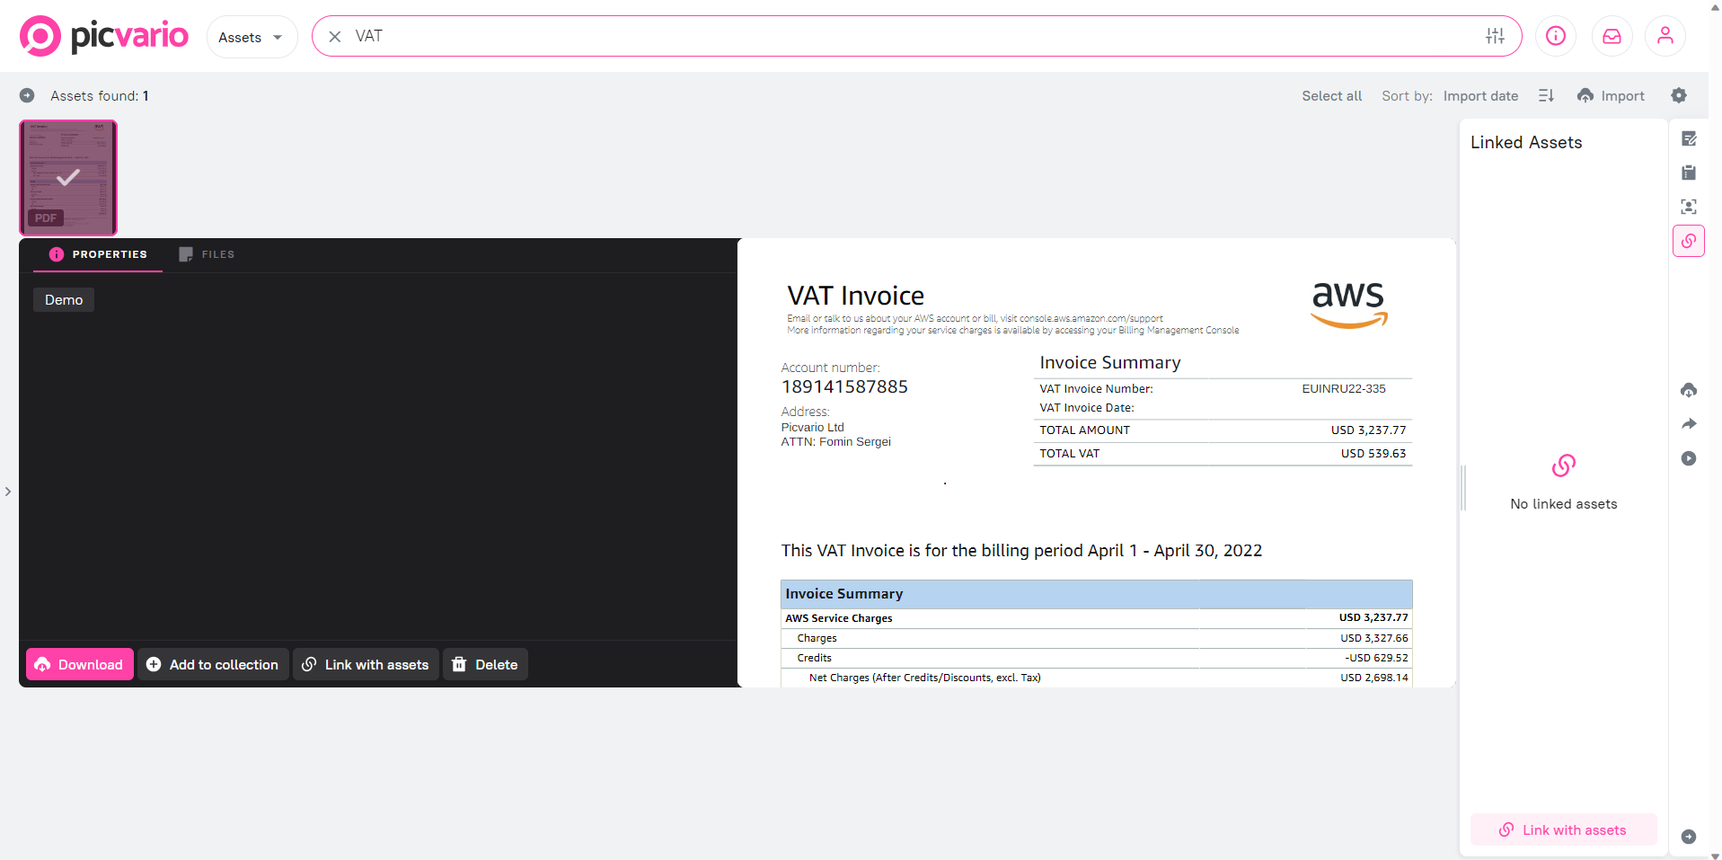Screen dimensions: 1722x860
Task: Click the VAT Invoice preview heading
Action: [855, 296]
